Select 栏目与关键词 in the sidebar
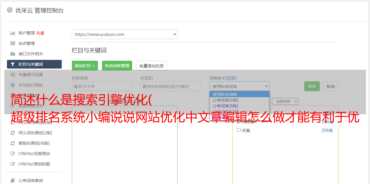The width and height of the screenshot is (370, 184). point(34,64)
